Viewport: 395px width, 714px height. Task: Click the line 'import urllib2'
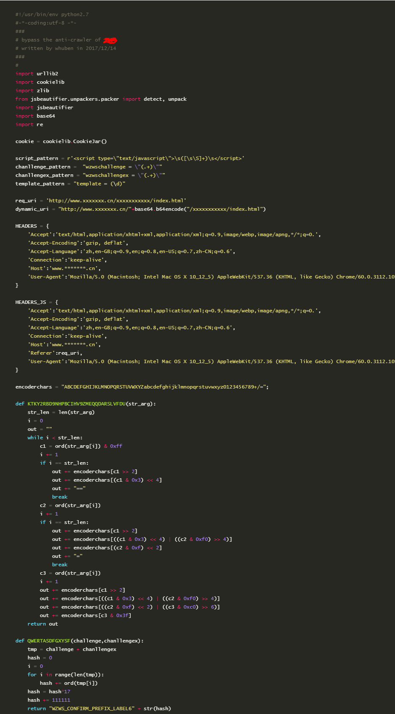37,74
